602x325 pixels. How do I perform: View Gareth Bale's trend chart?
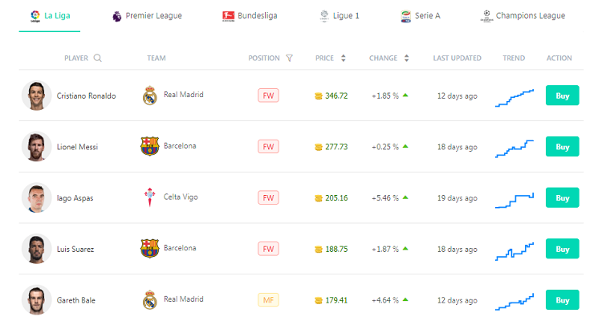[x=515, y=302]
